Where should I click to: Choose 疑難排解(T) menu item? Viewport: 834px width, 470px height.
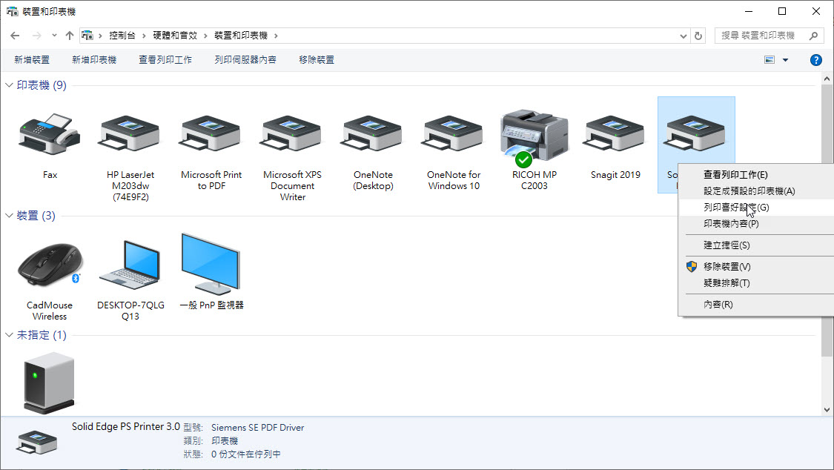[756, 283]
